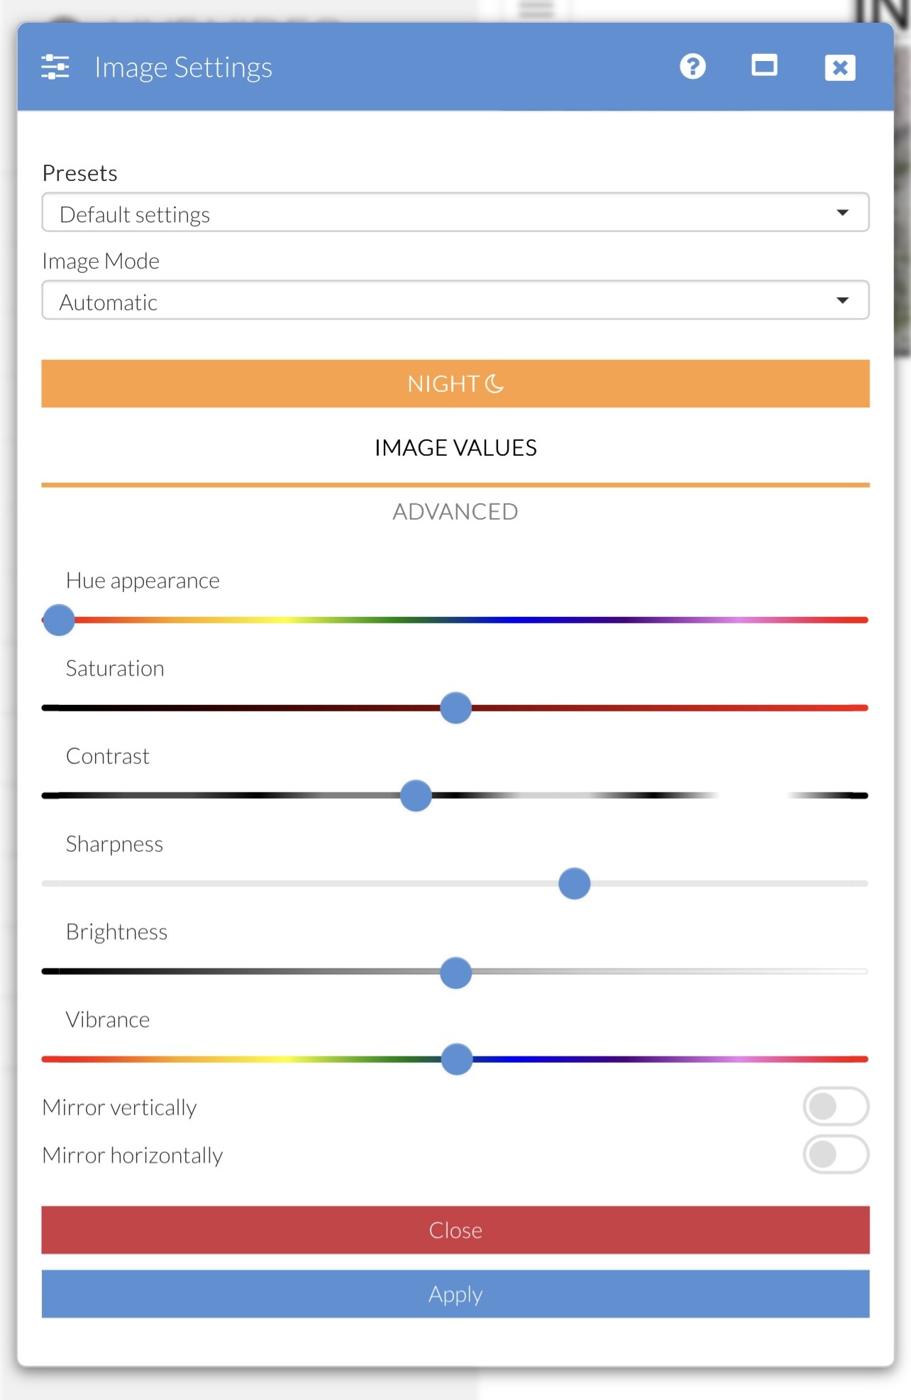This screenshot has width=911, height=1400.
Task: Open the Presets dropdown
Action: [455, 212]
